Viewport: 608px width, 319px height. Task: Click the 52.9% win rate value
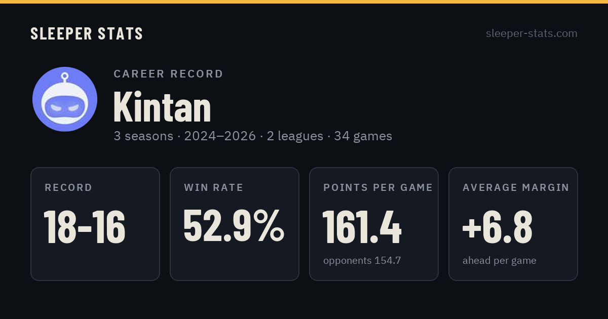tap(234, 226)
